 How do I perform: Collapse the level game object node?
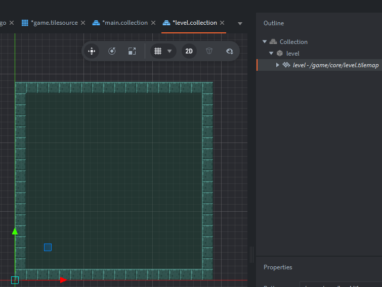pyautogui.click(x=271, y=54)
